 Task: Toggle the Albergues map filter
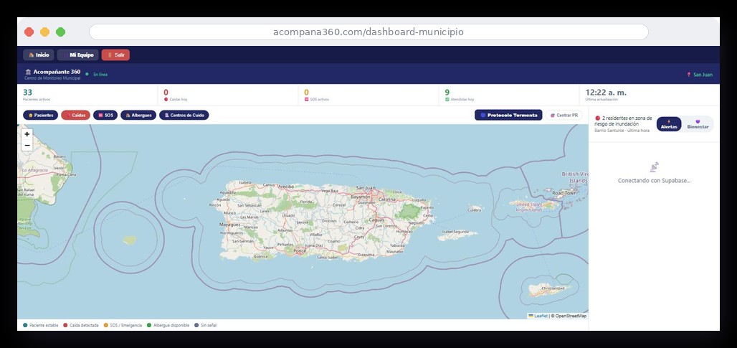138,116
